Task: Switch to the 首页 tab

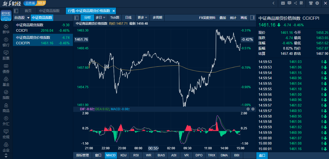Action: pyautogui.click(x=28, y=11)
